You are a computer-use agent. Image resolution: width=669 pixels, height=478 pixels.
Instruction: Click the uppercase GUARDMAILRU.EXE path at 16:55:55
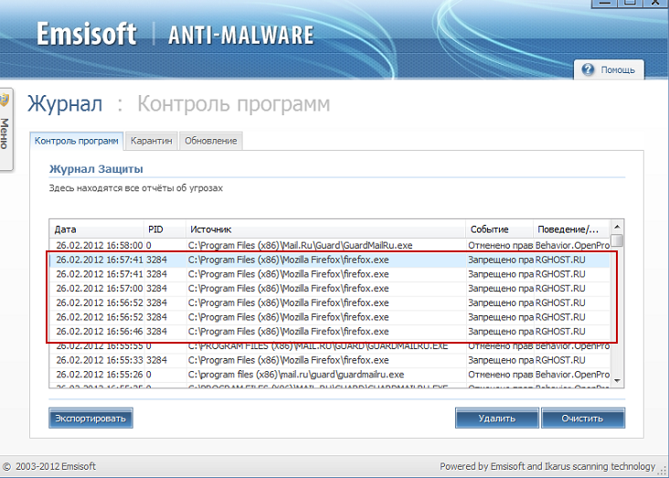pos(318,346)
